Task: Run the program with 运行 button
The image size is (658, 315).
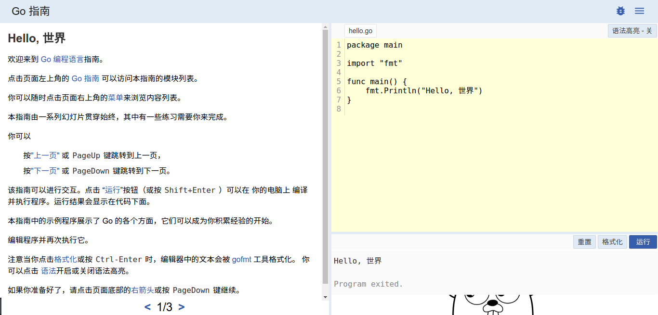Action: click(643, 242)
